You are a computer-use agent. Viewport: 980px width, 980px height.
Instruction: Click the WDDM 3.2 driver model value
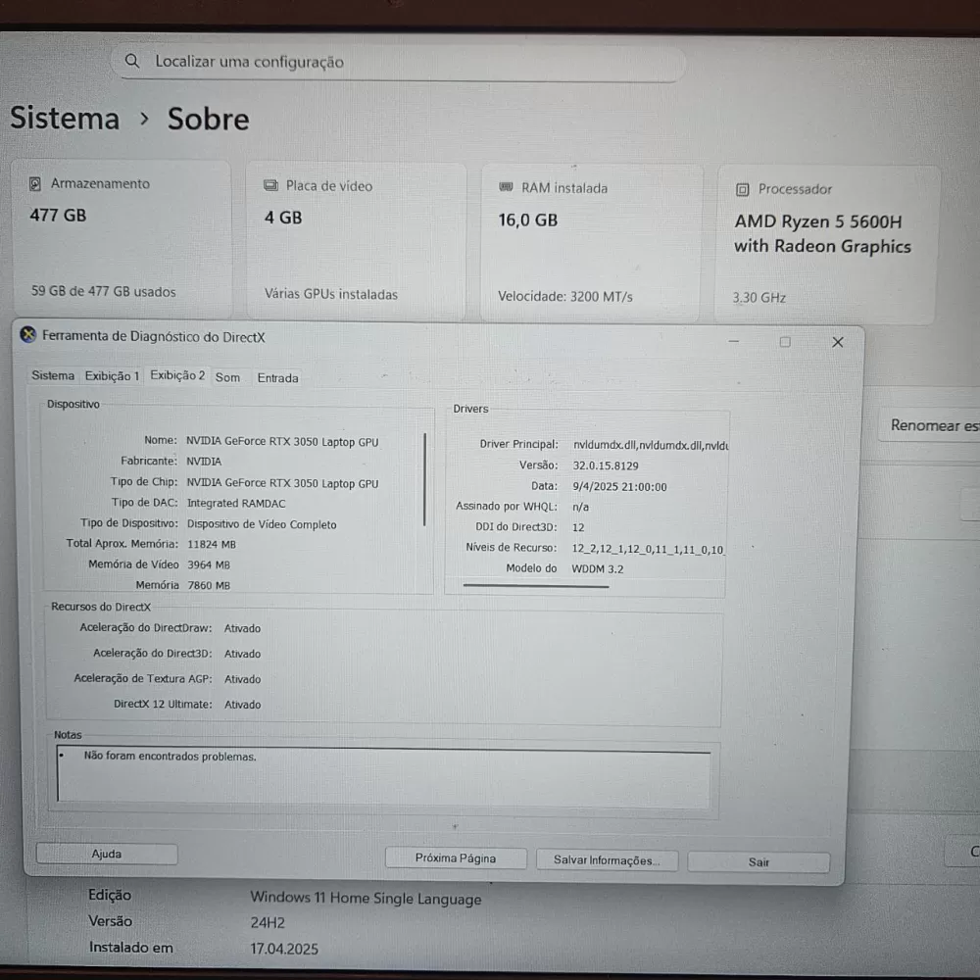tap(598, 568)
